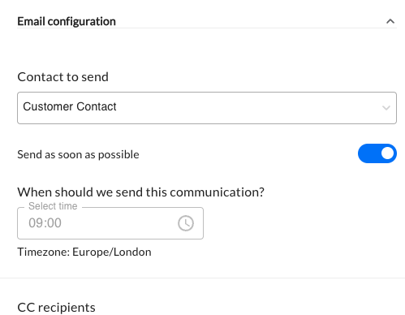This screenshot has width=405, height=315.
Task: Click the Select time floating label
Action: pos(53,206)
